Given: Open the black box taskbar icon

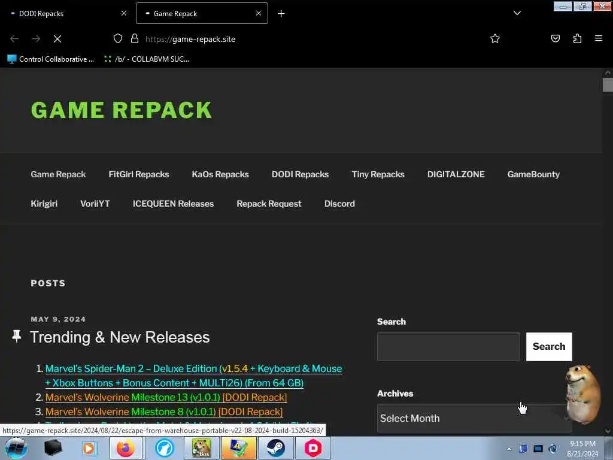Looking at the screenshot, I should 53,448.
